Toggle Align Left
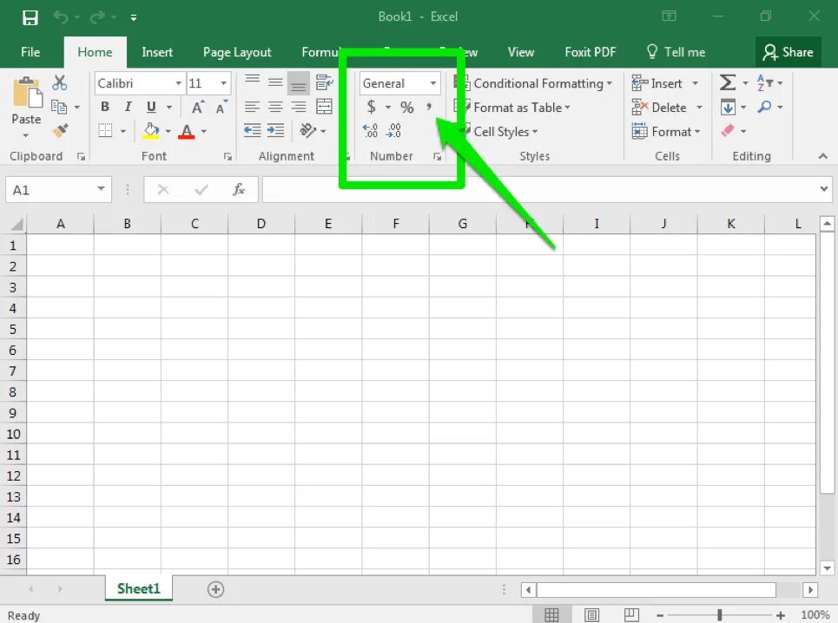The height and width of the screenshot is (623, 838). tap(252, 107)
